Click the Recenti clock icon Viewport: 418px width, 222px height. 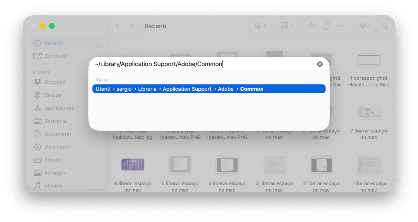37,43
